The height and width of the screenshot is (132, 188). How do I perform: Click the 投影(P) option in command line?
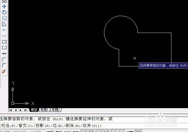pos(43,126)
